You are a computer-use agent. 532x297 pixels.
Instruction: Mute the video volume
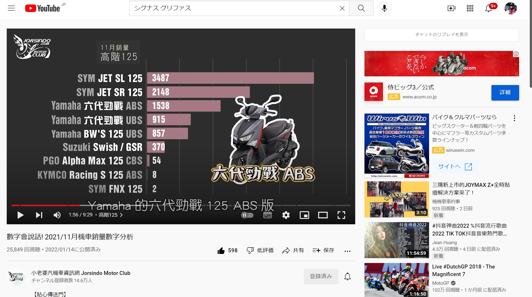tap(57, 215)
